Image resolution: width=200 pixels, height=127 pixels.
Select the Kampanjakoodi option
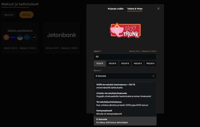click(x=125, y=112)
